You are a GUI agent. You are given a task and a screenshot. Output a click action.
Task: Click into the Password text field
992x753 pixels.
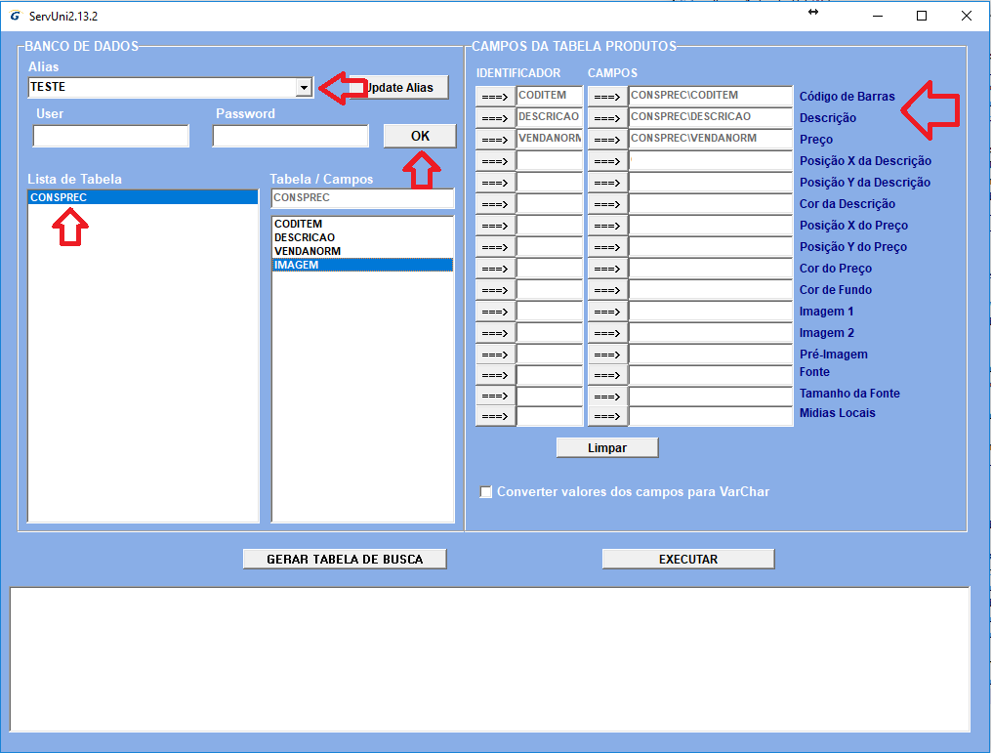291,136
